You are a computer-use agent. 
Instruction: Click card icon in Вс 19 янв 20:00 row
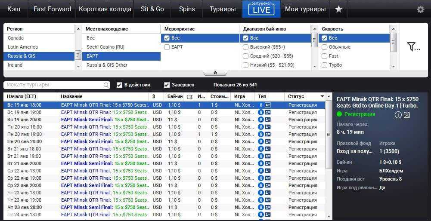click(268, 120)
